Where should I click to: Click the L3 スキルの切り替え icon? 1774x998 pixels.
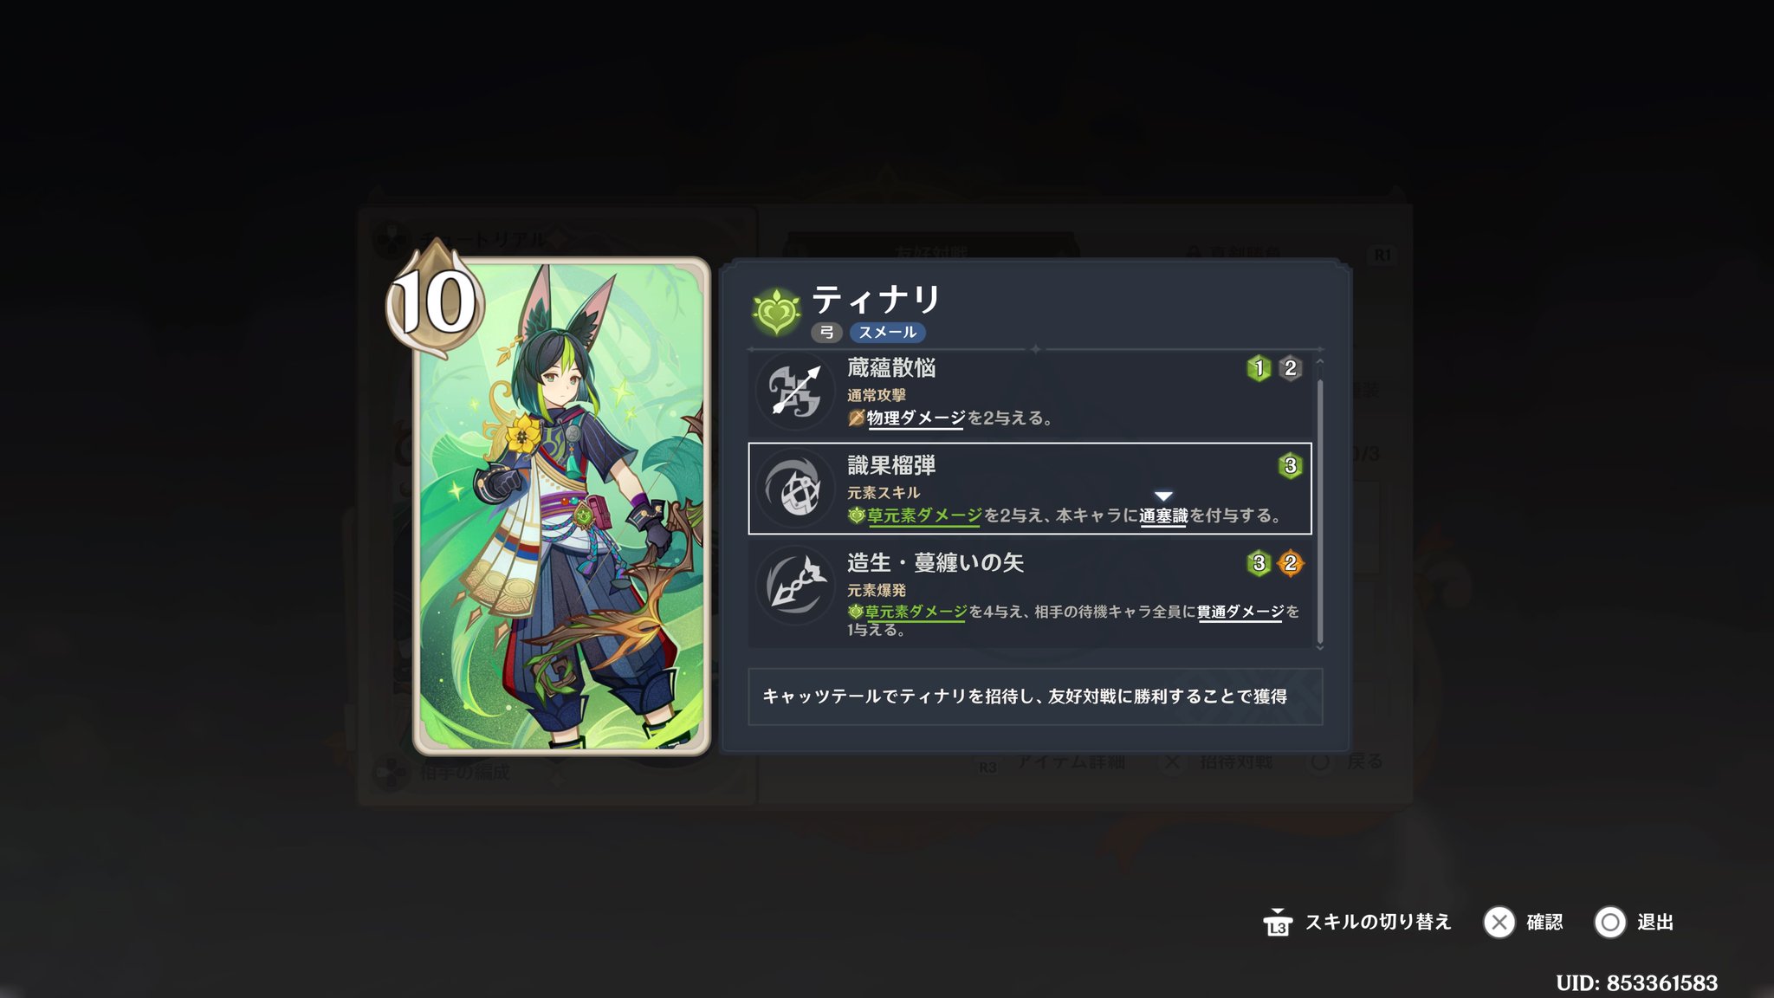1278,923
